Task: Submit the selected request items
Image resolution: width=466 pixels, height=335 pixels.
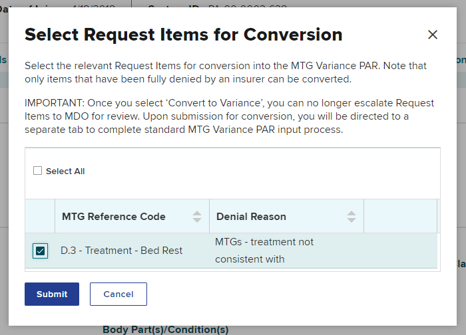Action: pos(52,294)
